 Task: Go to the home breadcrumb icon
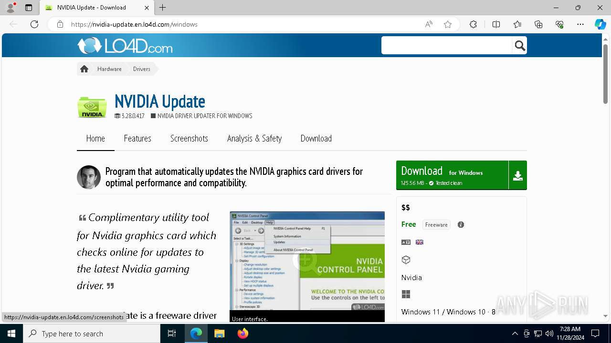pos(84,69)
